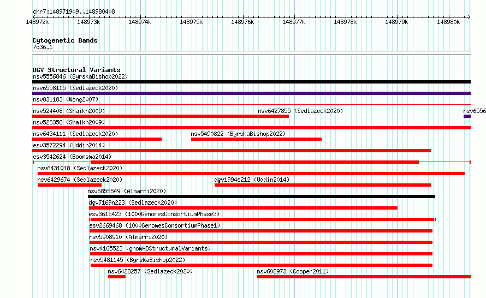Click the 148979k ruler tick label
This screenshot has width=486, height=298.
(x=396, y=22)
